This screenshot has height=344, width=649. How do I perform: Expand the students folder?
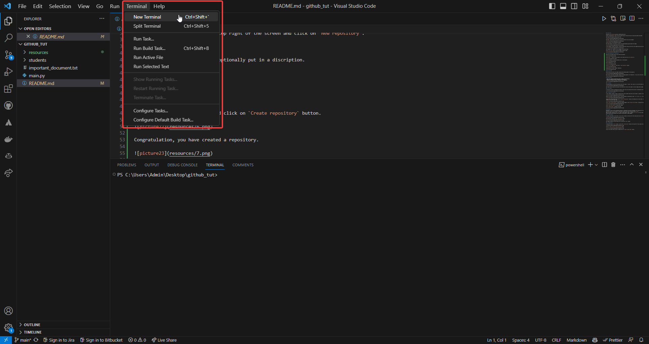pos(63,60)
